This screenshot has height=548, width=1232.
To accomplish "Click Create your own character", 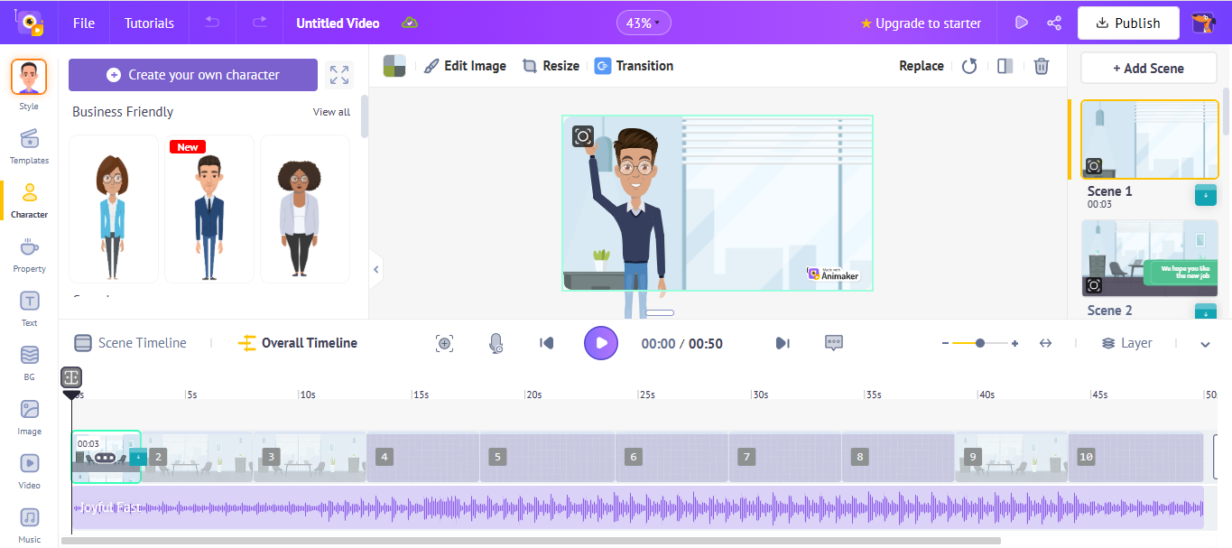I will click(x=192, y=75).
